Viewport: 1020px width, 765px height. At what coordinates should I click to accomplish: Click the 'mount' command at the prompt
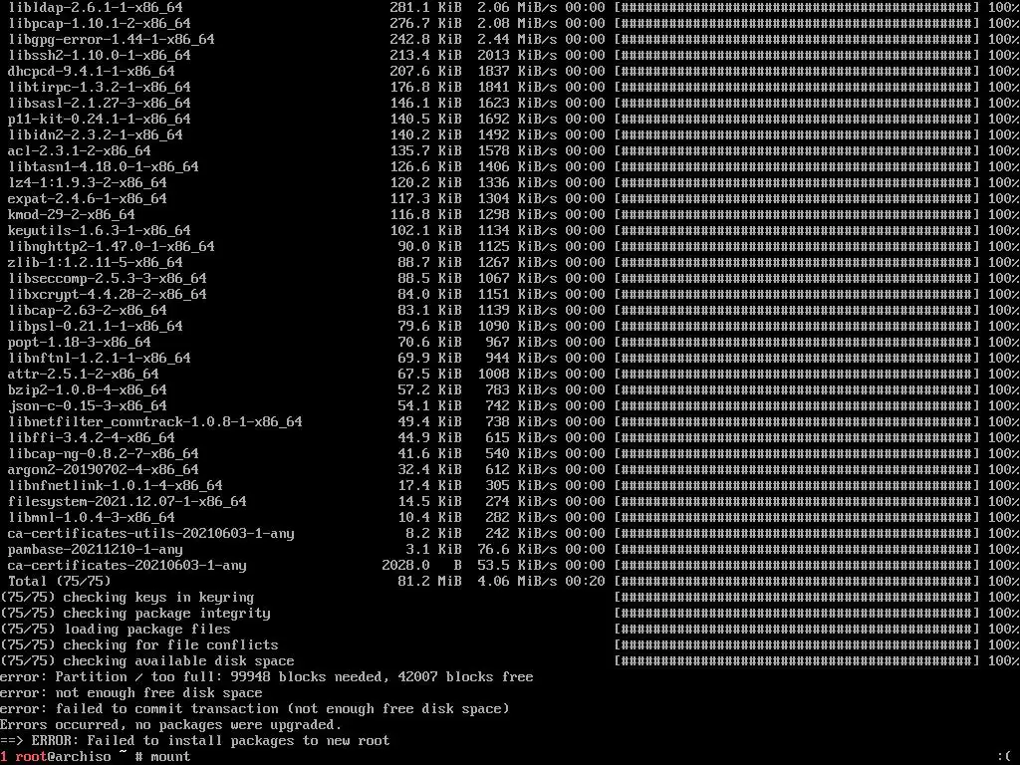pyautogui.click(x=170, y=757)
